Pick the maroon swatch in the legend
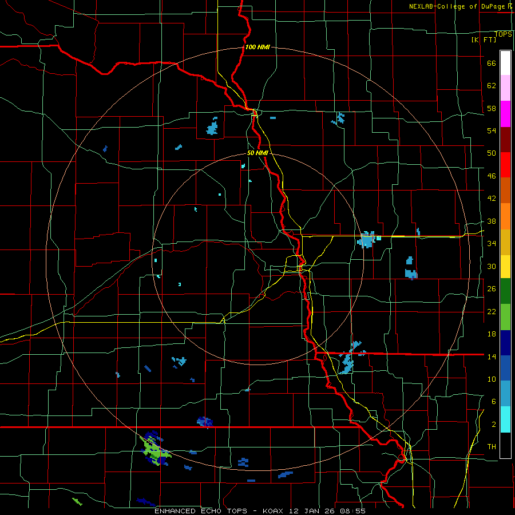Image resolution: width=515 pixels, height=515 pixels. tap(505, 140)
